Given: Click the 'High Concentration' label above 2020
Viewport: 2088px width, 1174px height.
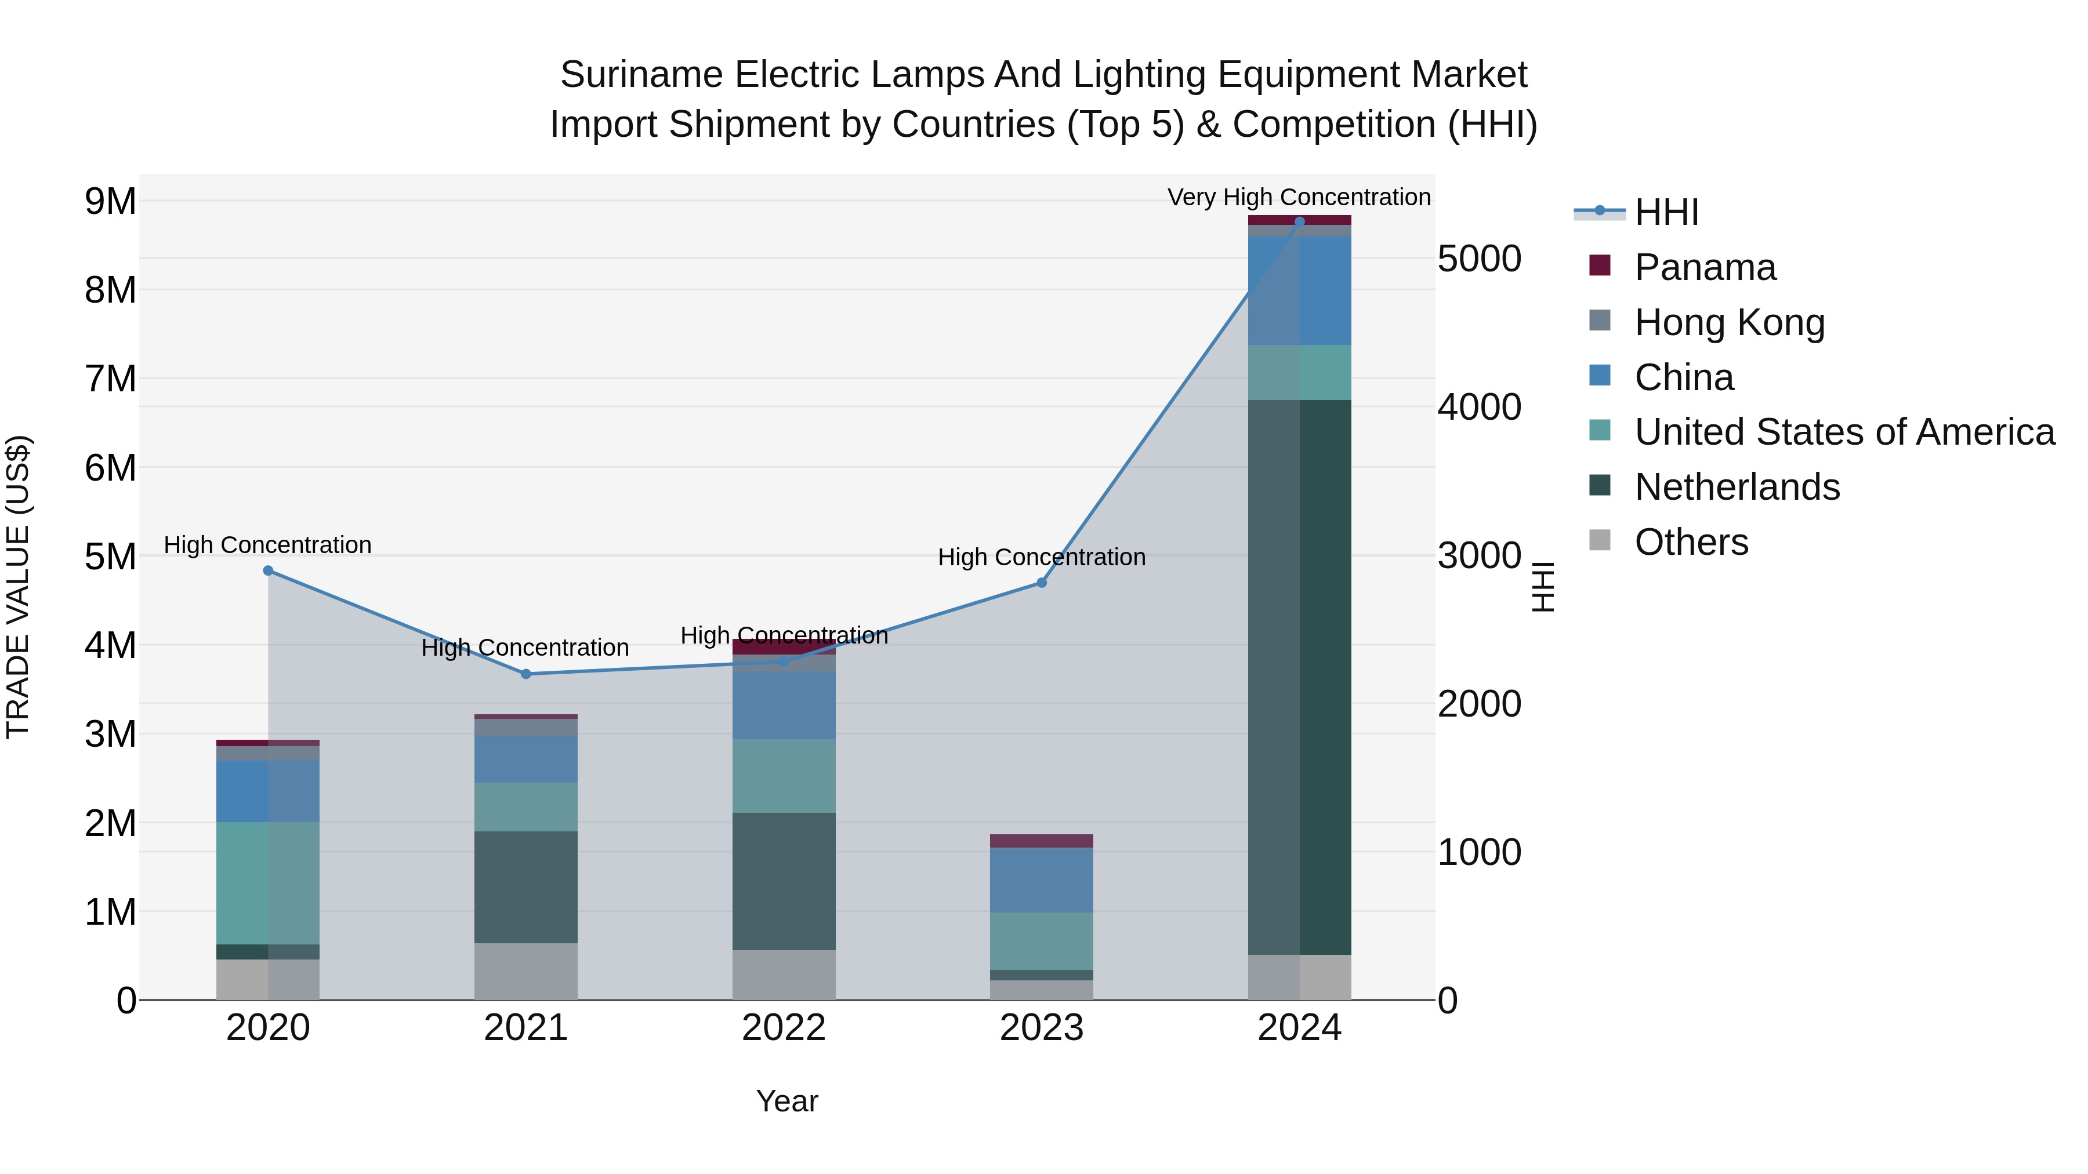Looking at the screenshot, I should click(x=267, y=546).
